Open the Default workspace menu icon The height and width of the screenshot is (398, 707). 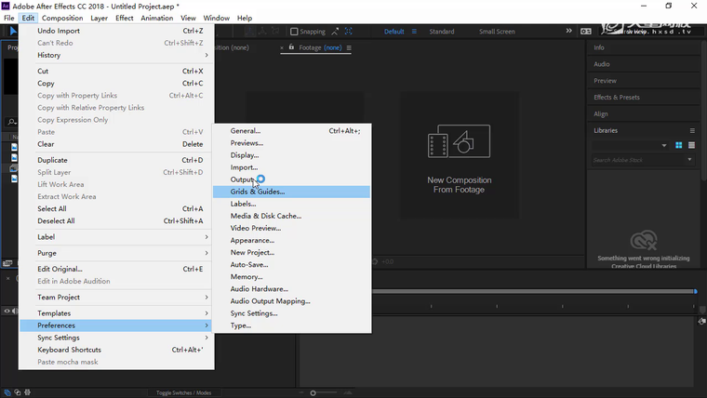tap(413, 32)
